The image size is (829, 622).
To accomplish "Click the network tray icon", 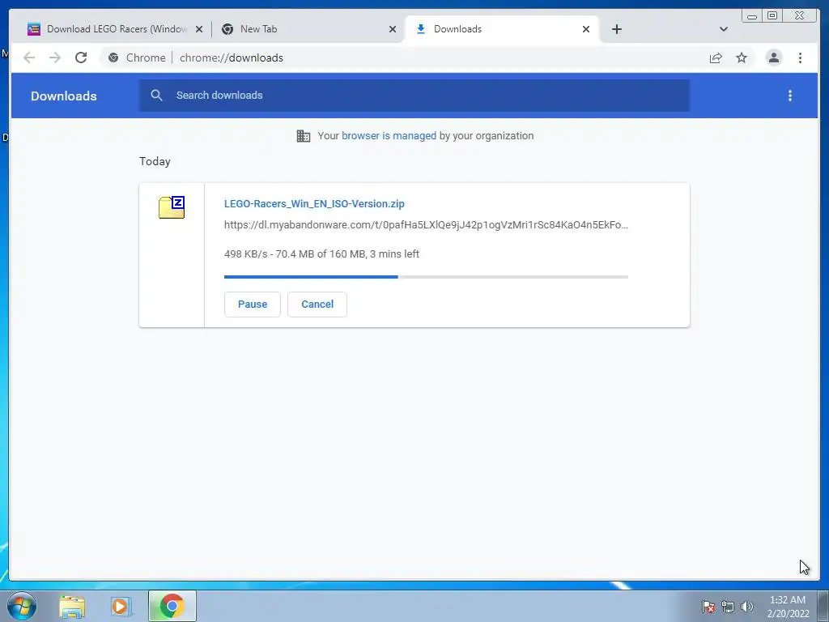I will (x=728, y=607).
